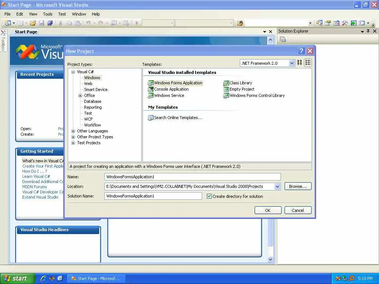Open Solution Explorer window position dropdown arrow
The height and width of the screenshot is (284, 379).
[362, 31]
